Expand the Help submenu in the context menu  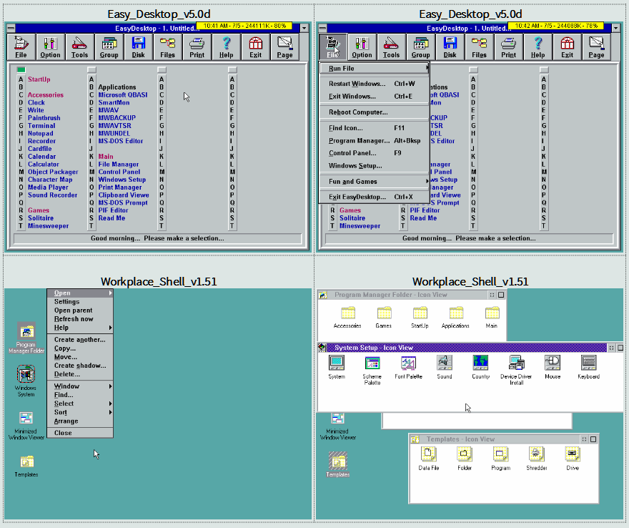tap(80, 328)
